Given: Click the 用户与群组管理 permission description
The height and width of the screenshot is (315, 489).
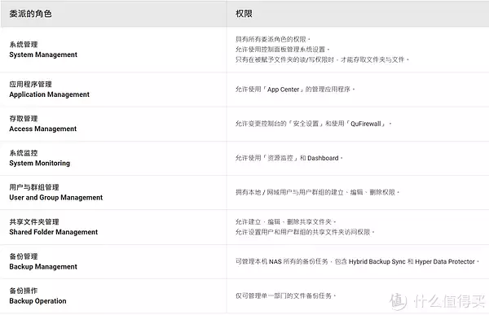Looking at the screenshot, I should point(318,192).
